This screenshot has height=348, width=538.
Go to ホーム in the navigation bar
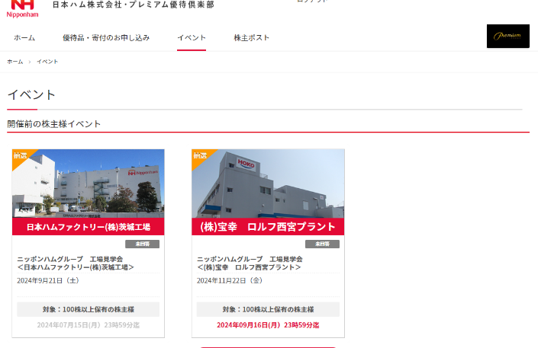click(x=24, y=37)
